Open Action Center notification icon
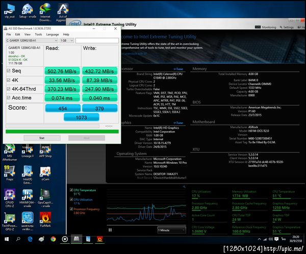306x254 pixels. coord(276,239)
